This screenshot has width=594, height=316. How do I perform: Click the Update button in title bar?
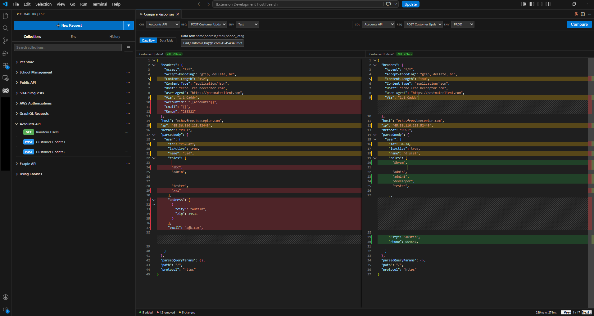410,4
